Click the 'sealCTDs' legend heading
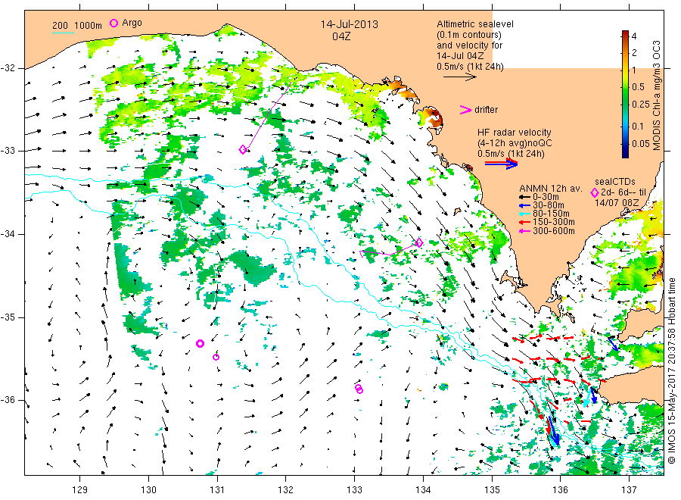This screenshot has height=500, width=681. pos(615,182)
